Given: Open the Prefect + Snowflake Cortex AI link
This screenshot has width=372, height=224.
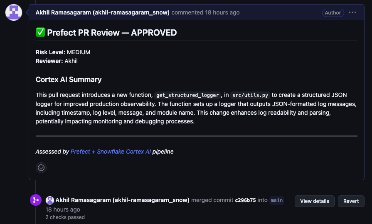Looking at the screenshot, I should [111, 152].
